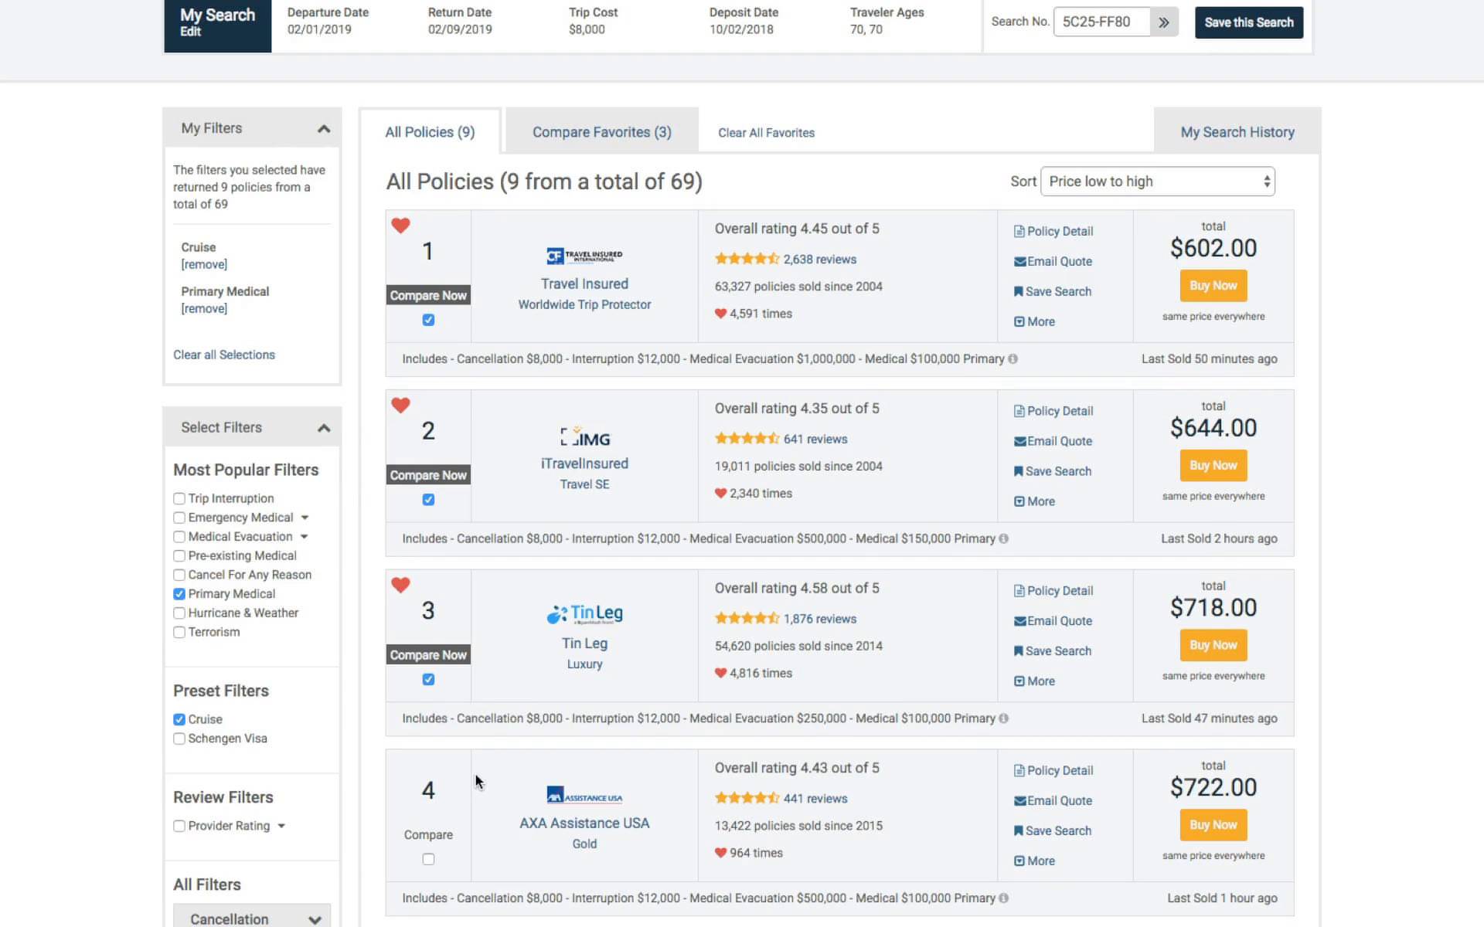This screenshot has height=927, width=1484.
Task: Show info icon for iTravelInsured primary medical
Action: [1003, 538]
